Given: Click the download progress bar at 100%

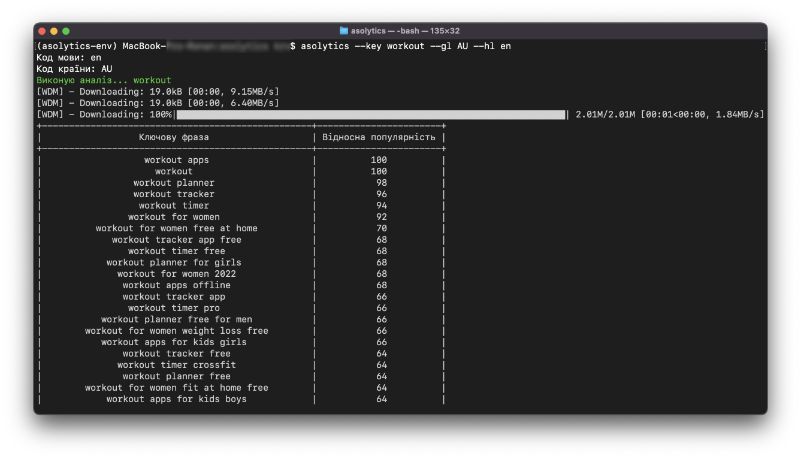Looking at the screenshot, I should [x=371, y=114].
